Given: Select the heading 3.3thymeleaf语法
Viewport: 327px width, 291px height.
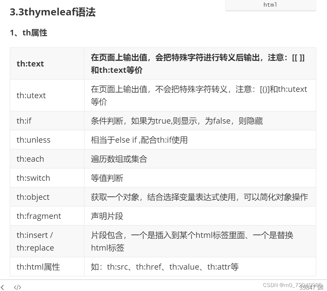Looking at the screenshot, I should [53, 12].
